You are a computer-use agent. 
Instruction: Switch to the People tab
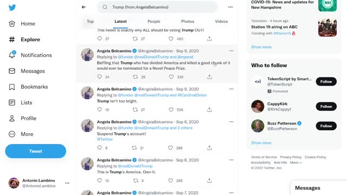154,22
